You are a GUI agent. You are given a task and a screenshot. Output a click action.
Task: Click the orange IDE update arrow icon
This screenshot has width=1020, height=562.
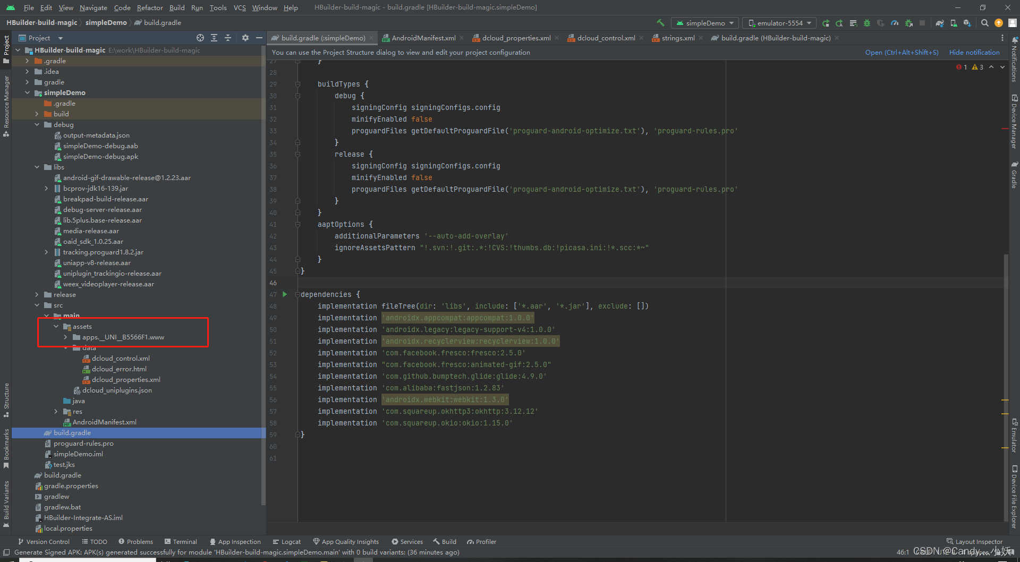coord(999,23)
